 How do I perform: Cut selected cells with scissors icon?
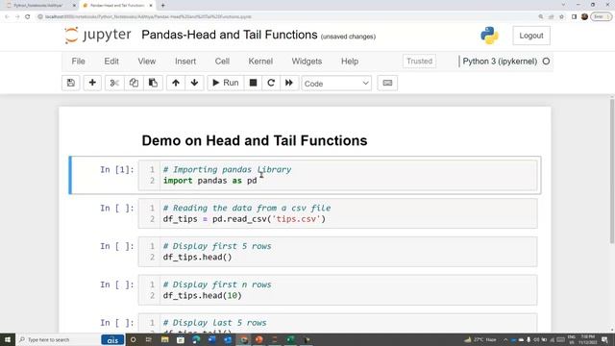(x=114, y=83)
